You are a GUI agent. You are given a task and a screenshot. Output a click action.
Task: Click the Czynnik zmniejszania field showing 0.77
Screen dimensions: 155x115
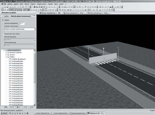[x=22, y=23]
